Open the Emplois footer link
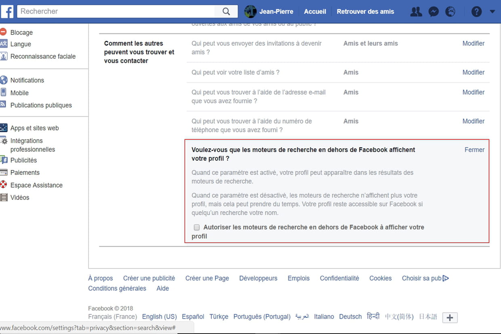The width and height of the screenshot is (501, 334). click(x=299, y=278)
